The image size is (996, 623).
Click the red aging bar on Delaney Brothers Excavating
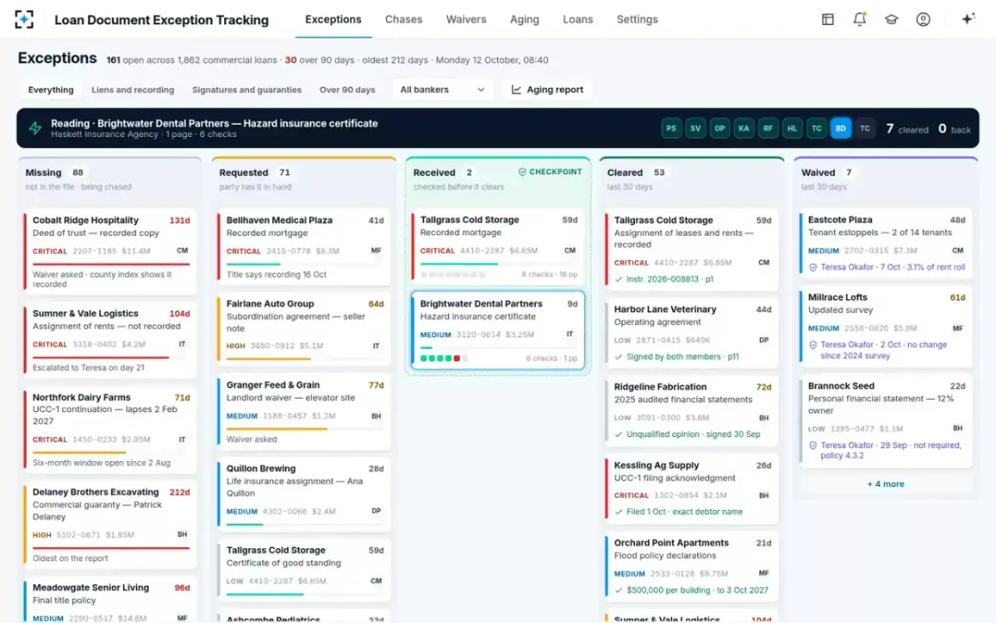(x=111, y=548)
